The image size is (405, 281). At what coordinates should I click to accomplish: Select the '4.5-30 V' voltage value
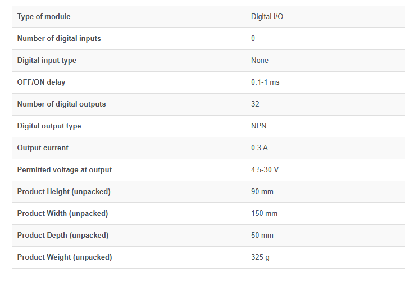[x=265, y=170]
